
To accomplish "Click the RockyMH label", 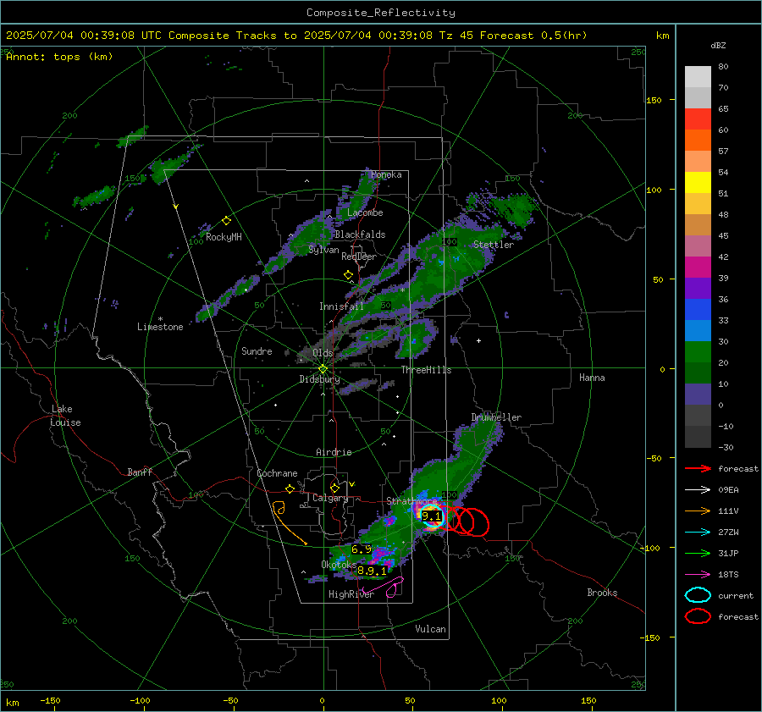I will click(x=224, y=237).
